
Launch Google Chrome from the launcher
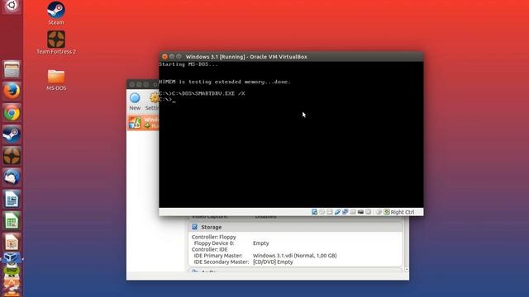pyautogui.click(x=12, y=113)
